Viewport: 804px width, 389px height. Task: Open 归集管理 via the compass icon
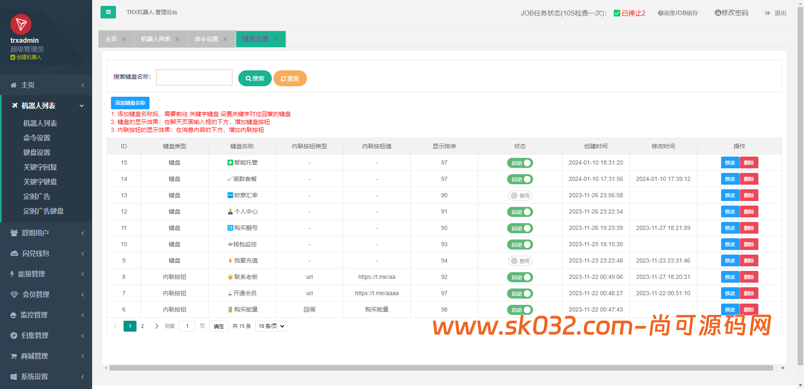click(x=14, y=335)
